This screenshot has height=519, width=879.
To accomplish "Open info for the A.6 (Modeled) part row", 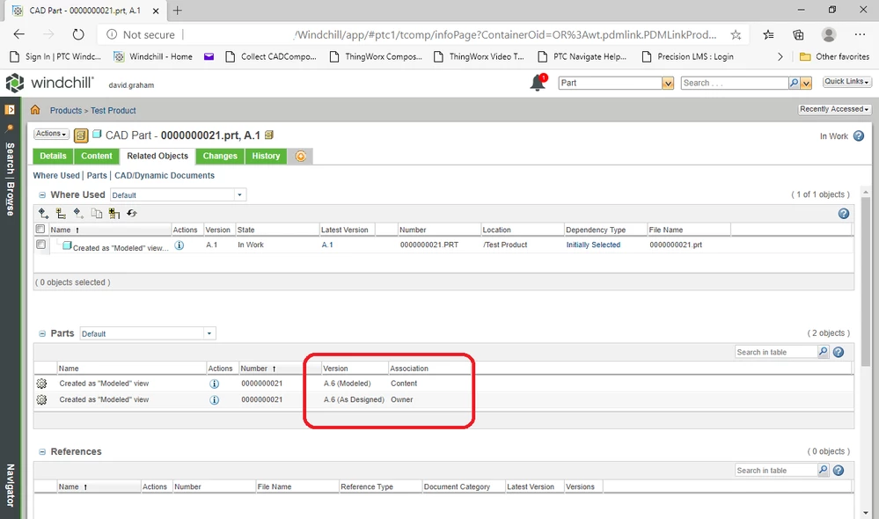I will click(x=214, y=384).
